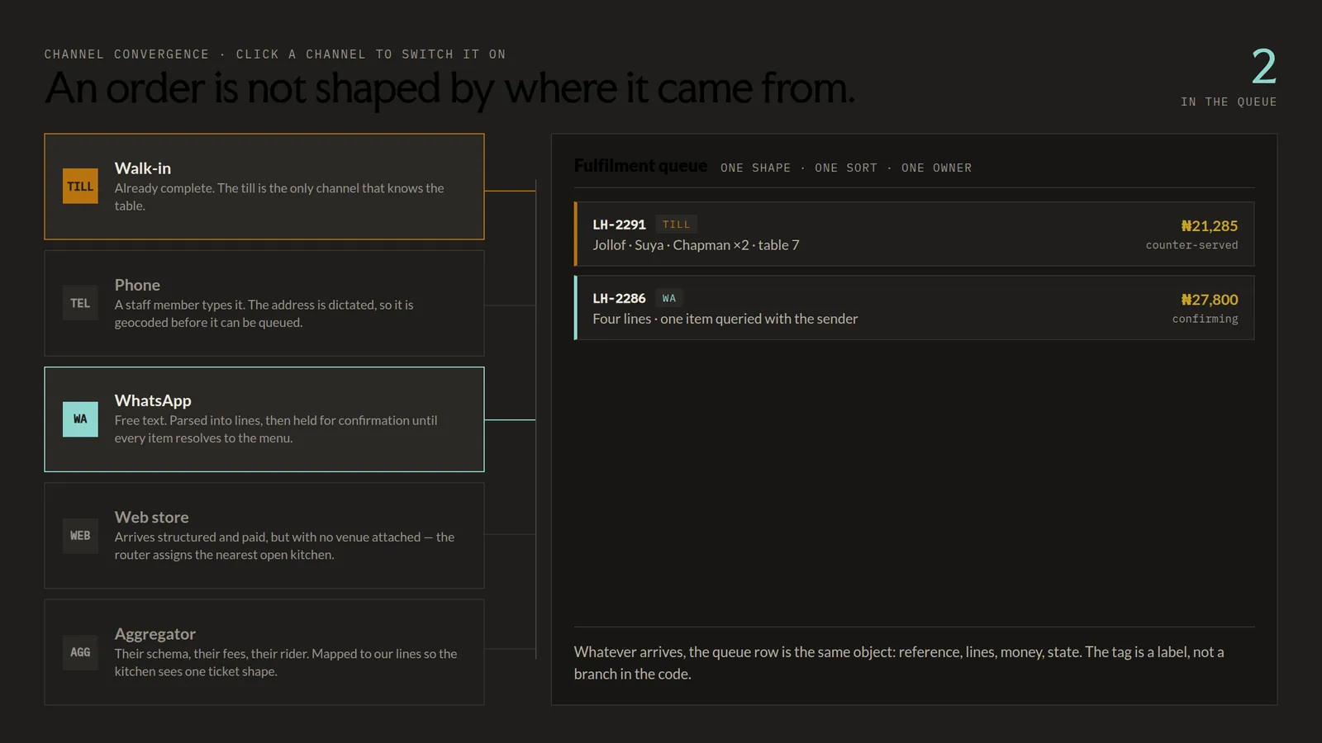This screenshot has height=743, width=1322.
Task: Switch on the Phone channel card
Action: 264,303
